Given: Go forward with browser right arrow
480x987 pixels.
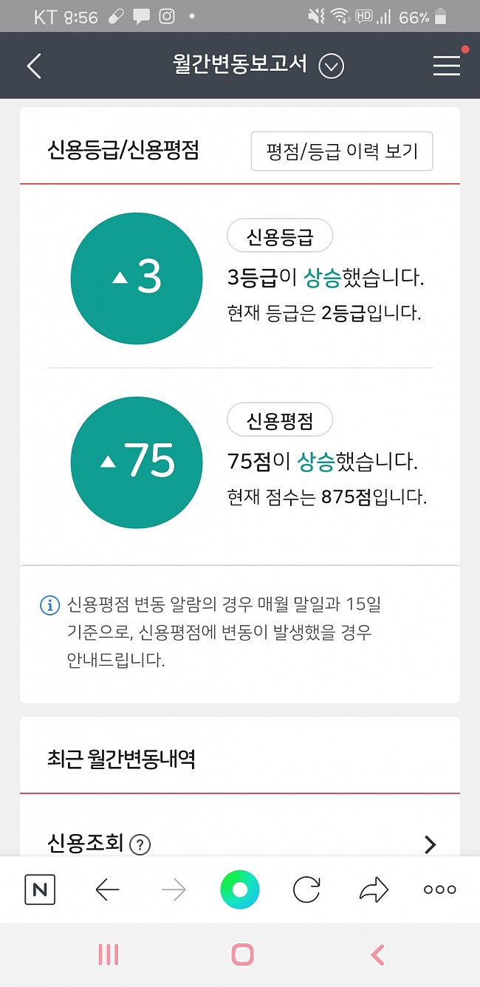Looking at the screenshot, I should coord(174,890).
